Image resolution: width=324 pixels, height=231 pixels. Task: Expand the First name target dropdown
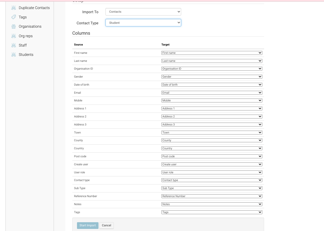[x=212, y=53]
